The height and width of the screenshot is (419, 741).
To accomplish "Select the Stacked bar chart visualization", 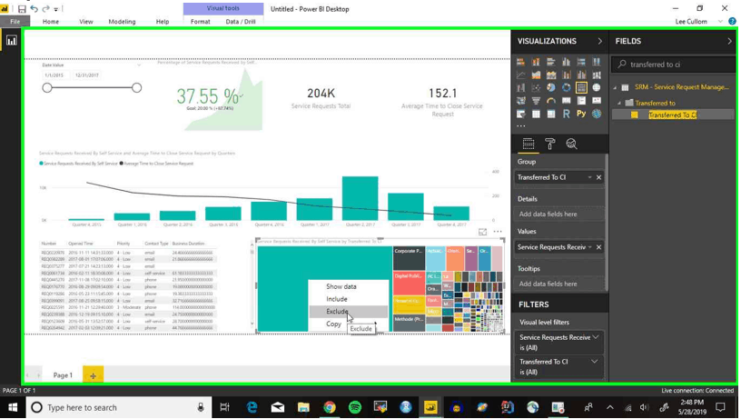I will (x=520, y=62).
